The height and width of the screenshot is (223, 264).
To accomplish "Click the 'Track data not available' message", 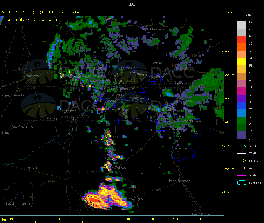I will point(30,20).
